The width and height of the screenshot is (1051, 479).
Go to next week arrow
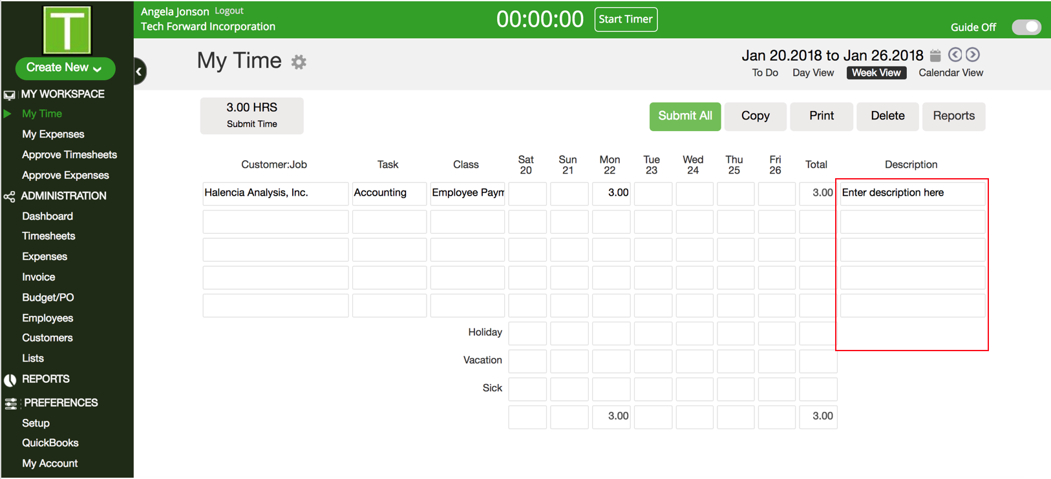pyautogui.click(x=973, y=55)
